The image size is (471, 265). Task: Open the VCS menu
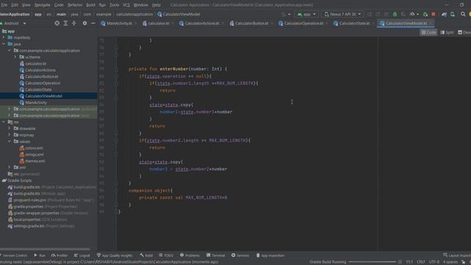tap(126, 5)
